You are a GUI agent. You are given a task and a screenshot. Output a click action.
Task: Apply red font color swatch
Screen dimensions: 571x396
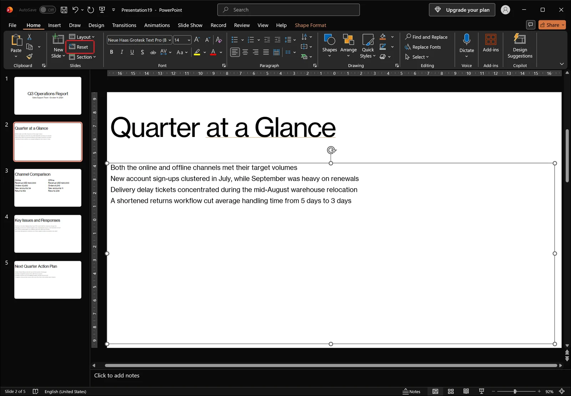click(x=213, y=52)
